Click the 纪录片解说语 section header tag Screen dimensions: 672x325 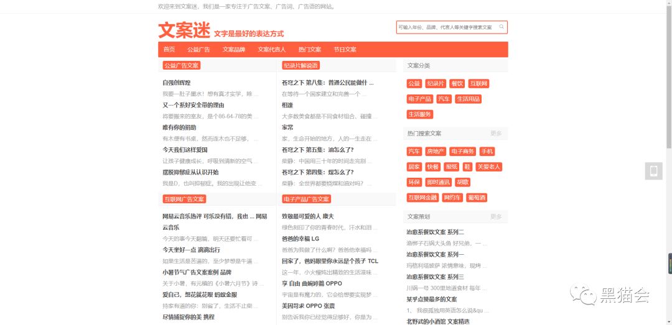coord(301,65)
